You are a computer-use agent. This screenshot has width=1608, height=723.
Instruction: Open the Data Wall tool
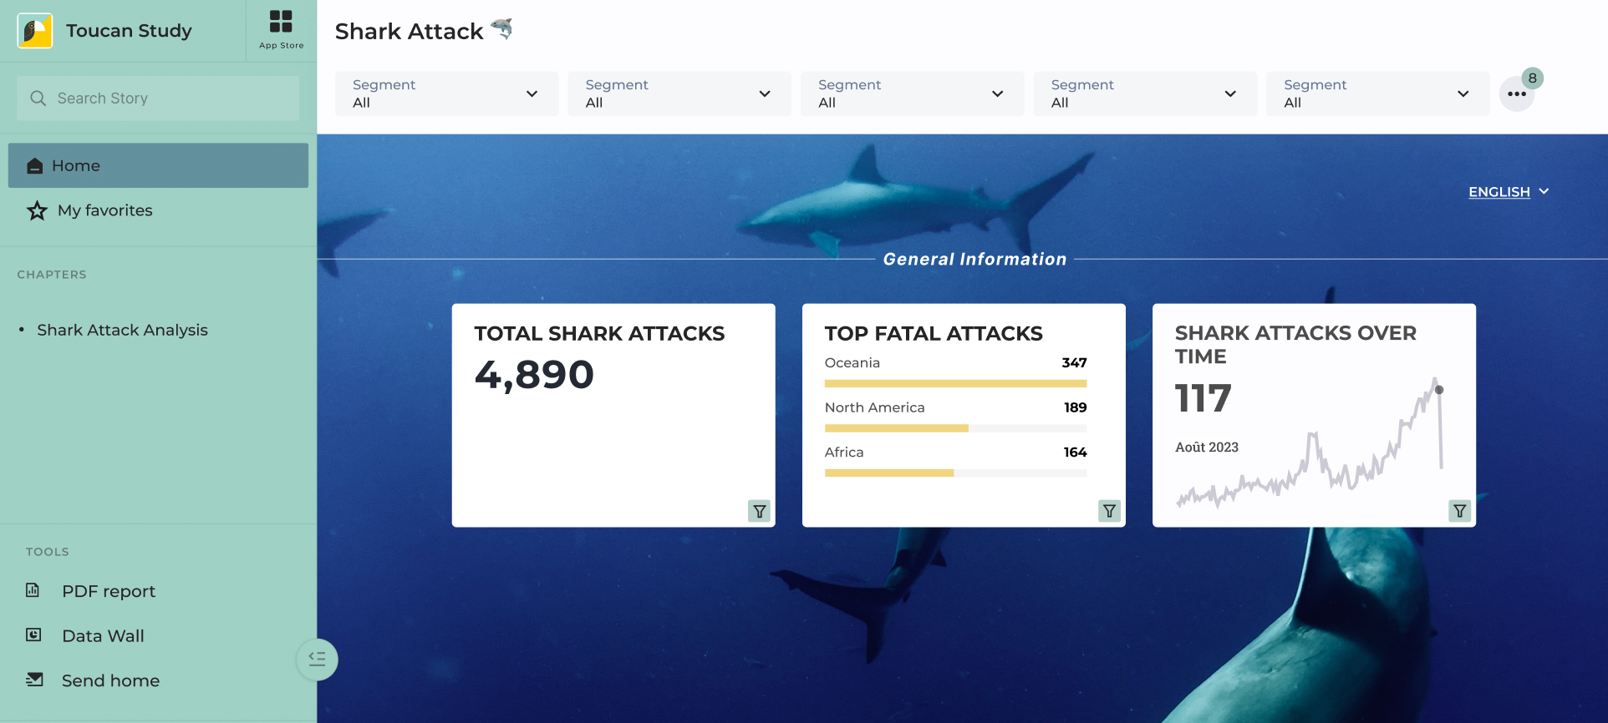tap(103, 636)
